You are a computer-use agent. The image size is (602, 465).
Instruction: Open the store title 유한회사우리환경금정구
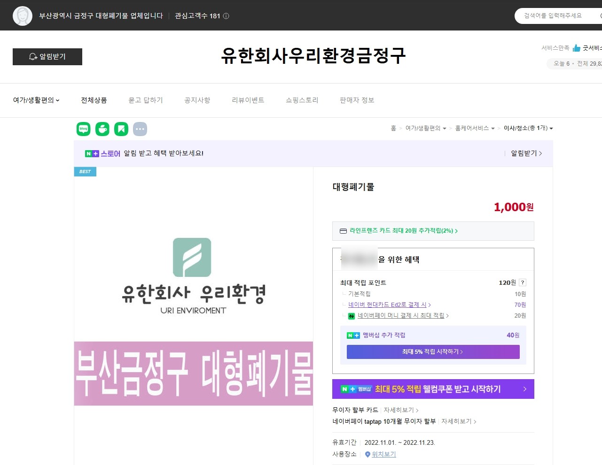pyautogui.click(x=313, y=56)
